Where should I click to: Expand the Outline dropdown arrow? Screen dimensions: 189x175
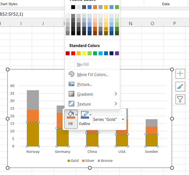(91, 115)
